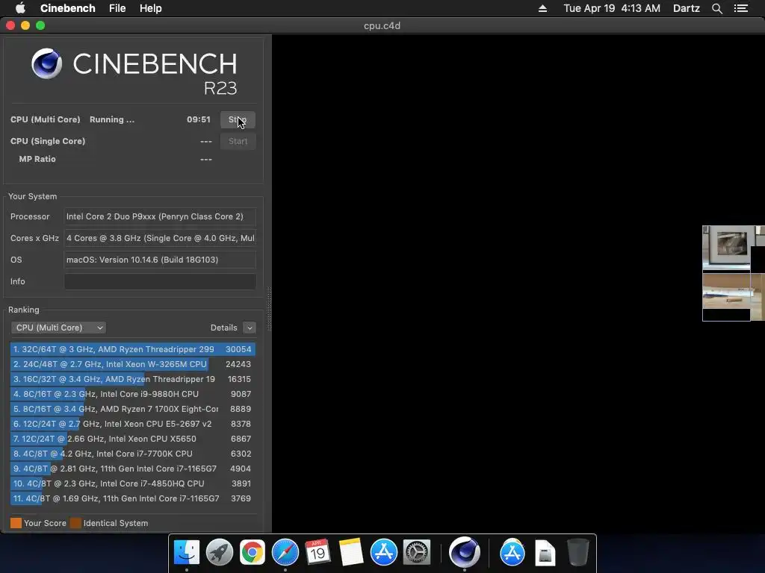Select the Your Score orange swatch
This screenshot has width=765, height=573.
(16, 523)
